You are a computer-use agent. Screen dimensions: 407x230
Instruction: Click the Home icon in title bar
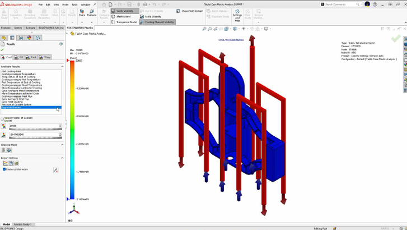104,4
